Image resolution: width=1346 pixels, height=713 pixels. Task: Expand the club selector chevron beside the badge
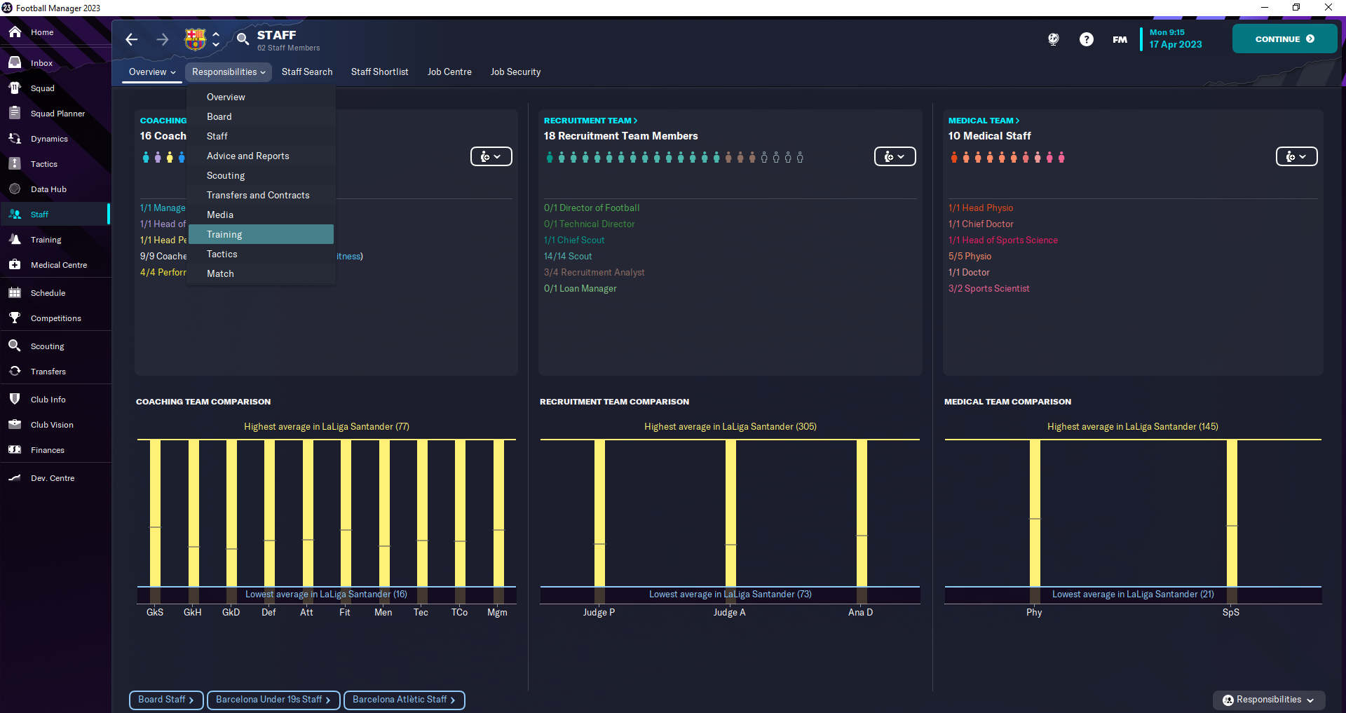coord(216,39)
